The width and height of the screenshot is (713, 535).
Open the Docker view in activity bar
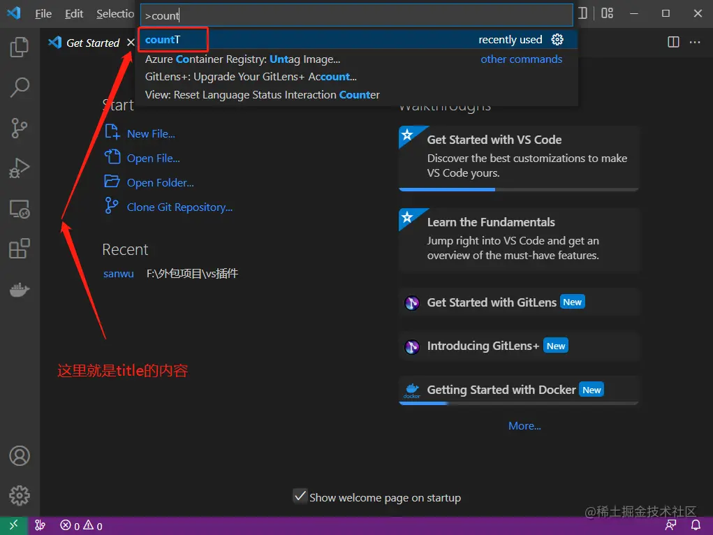coord(20,289)
